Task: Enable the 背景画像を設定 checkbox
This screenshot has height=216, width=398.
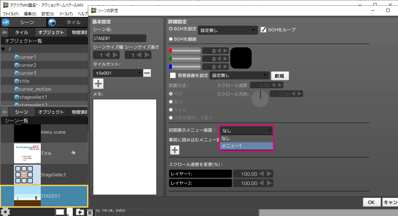Action: point(173,75)
